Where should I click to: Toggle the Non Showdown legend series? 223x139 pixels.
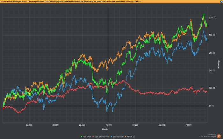(101, 137)
